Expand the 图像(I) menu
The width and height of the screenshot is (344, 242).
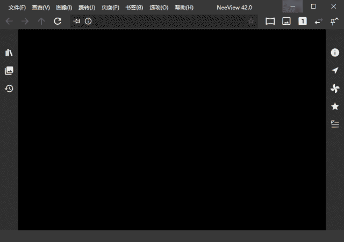(x=64, y=8)
